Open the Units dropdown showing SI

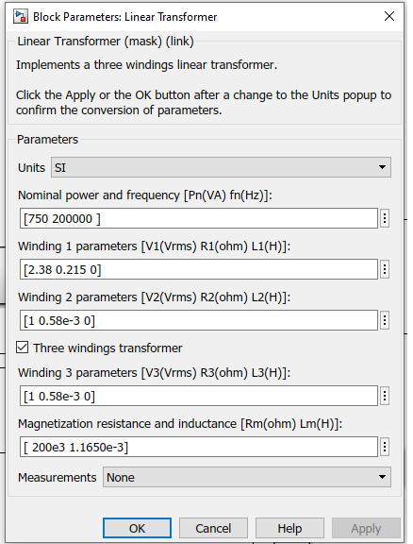[x=221, y=167]
